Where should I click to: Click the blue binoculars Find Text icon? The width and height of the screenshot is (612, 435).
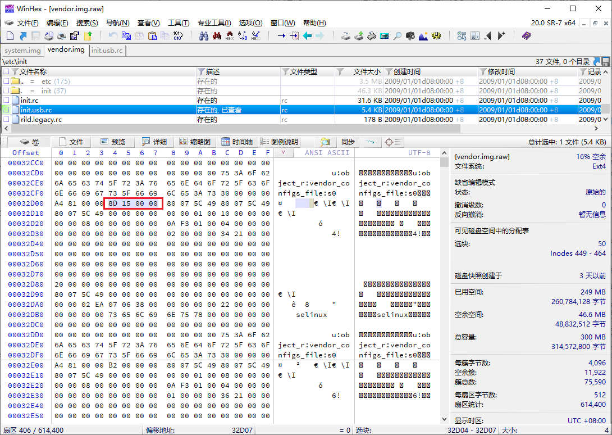[204, 36]
